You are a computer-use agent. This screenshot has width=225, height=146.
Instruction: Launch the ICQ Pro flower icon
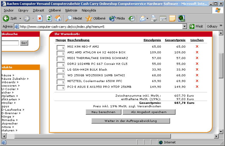pos(182,18)
